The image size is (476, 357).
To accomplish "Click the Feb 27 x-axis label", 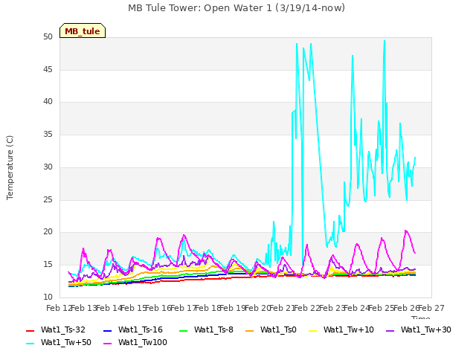I will (431, 309).
